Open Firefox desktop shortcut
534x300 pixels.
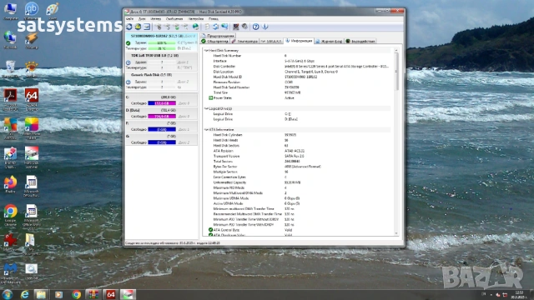pyautogui.click(x=10, y=184)
